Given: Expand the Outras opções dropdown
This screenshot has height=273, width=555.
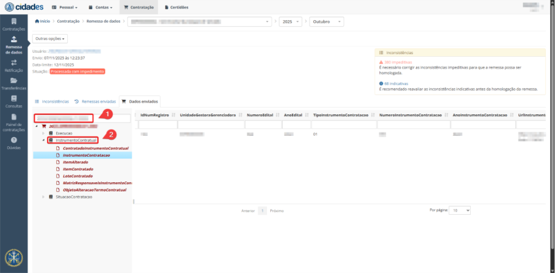Looking at the screenshot, I should point(50,39).
